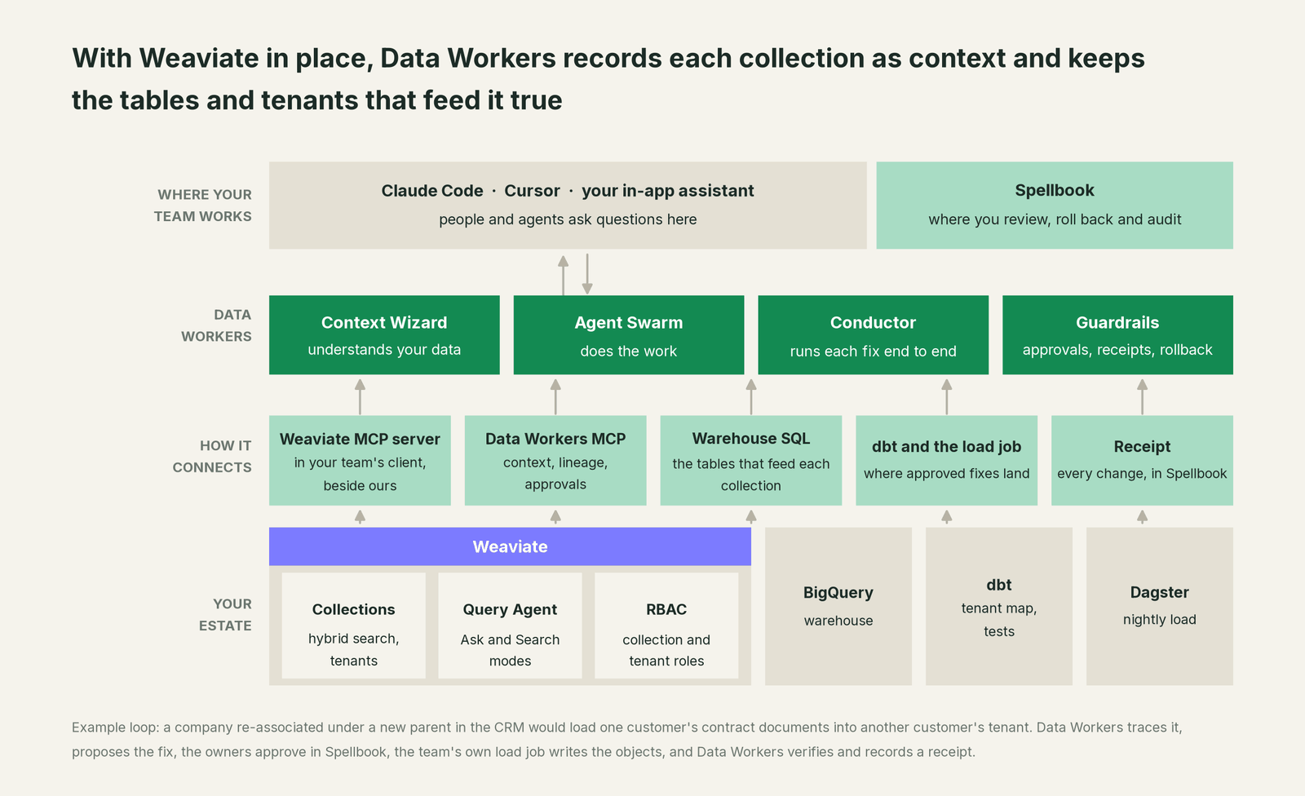Click the "YOUR ESTATE" row label
Image resolution: width=1305 pixels, height=796 pixels.
coord(225,615)
